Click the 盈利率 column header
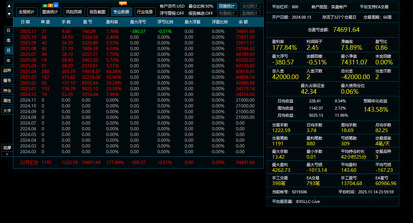 coord(112,22)
